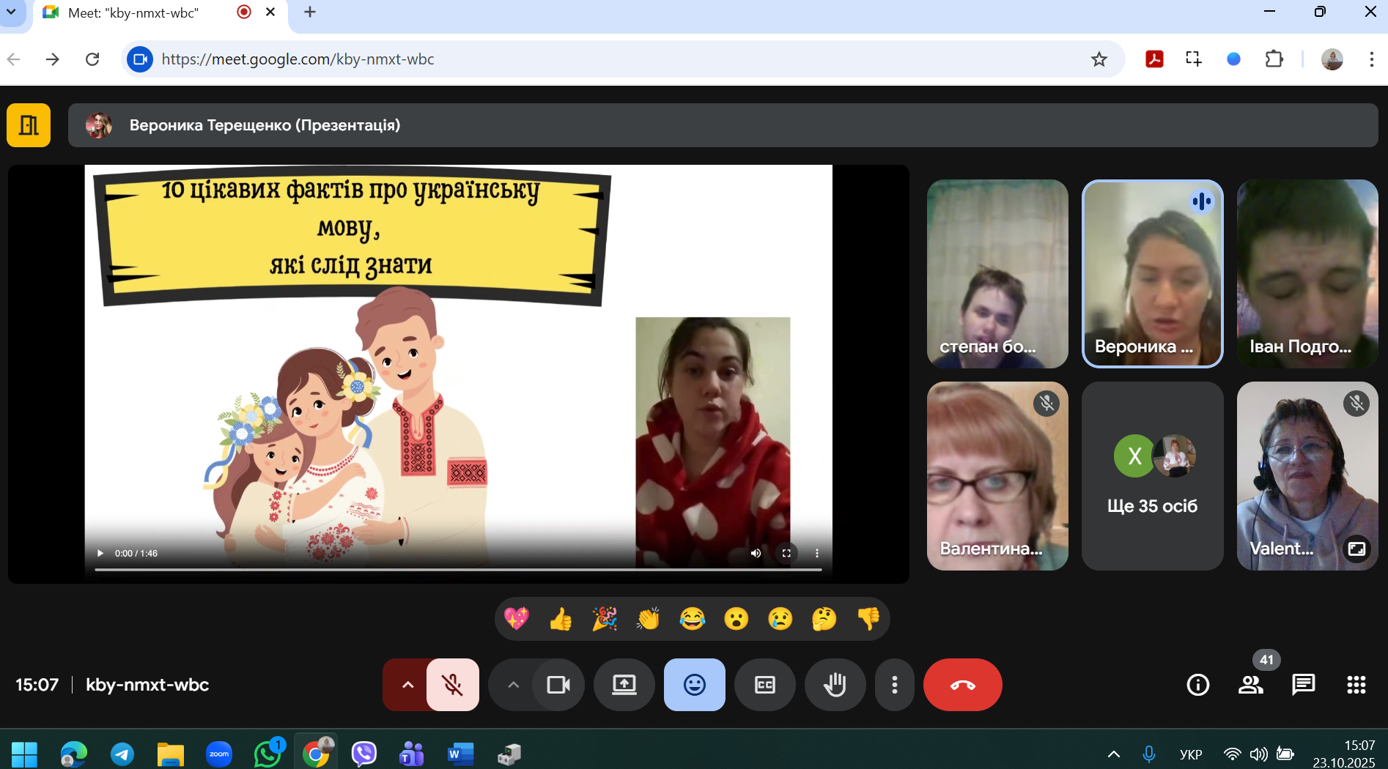Close the emoji reactions bar

[x=694, y=685]
